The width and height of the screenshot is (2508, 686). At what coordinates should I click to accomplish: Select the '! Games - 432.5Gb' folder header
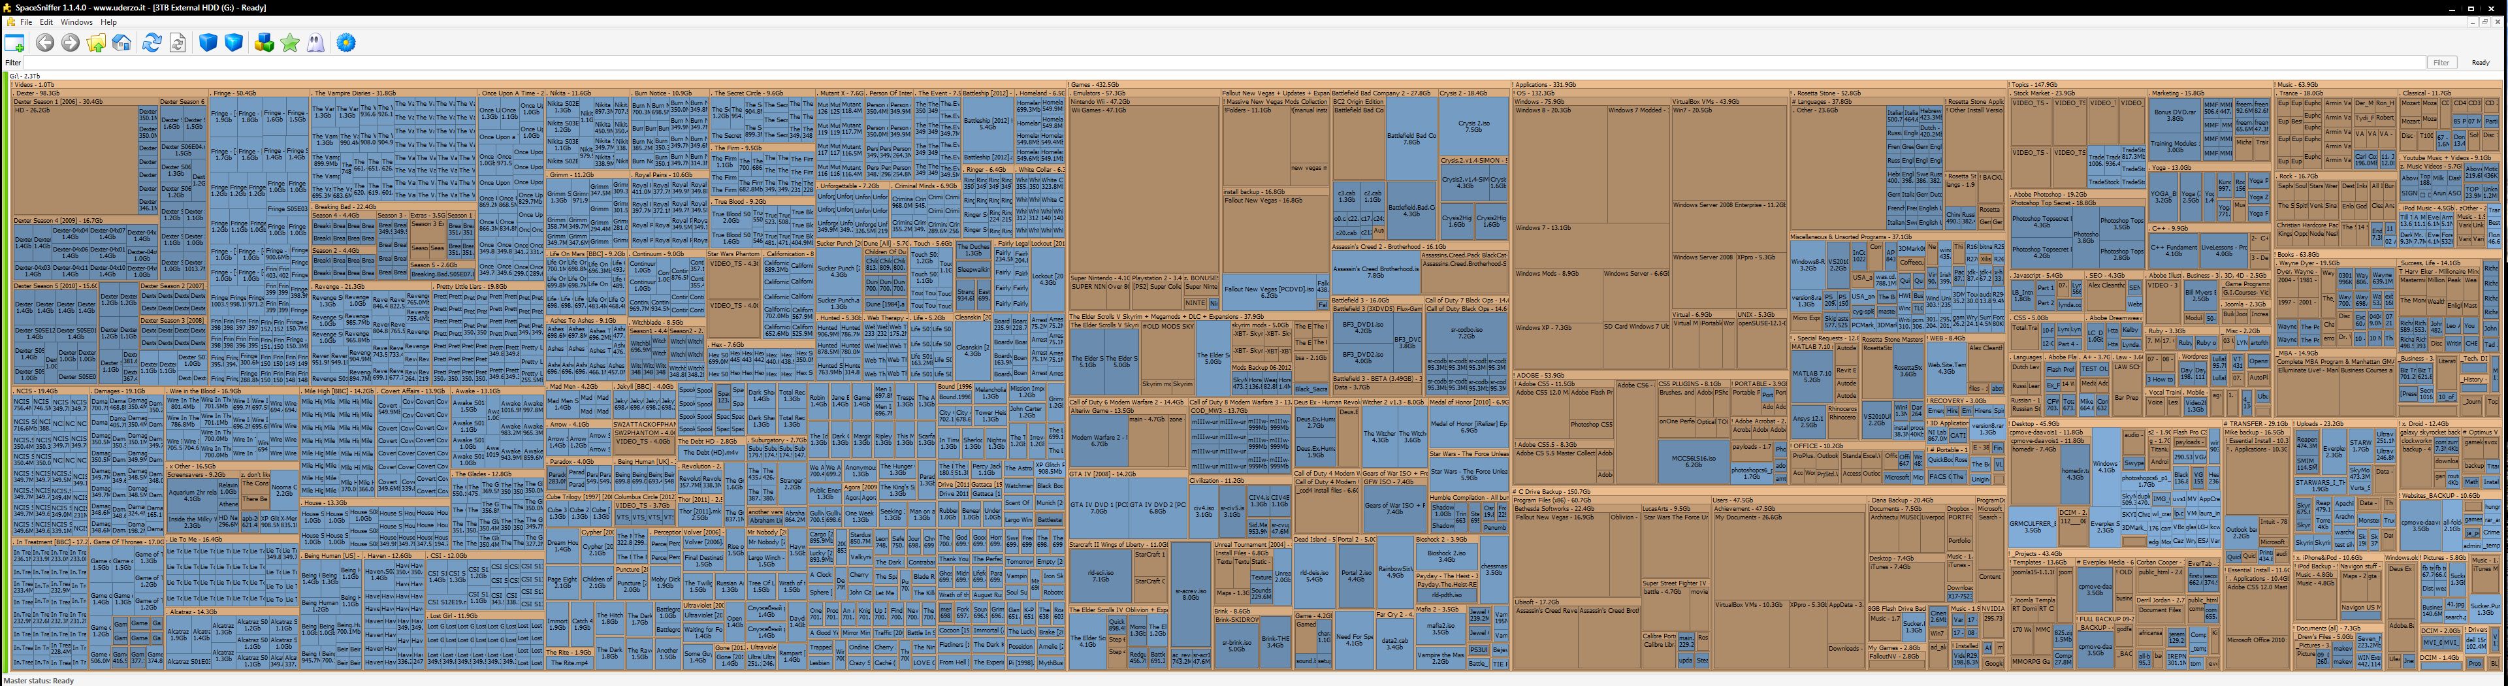coord(1289,85)
